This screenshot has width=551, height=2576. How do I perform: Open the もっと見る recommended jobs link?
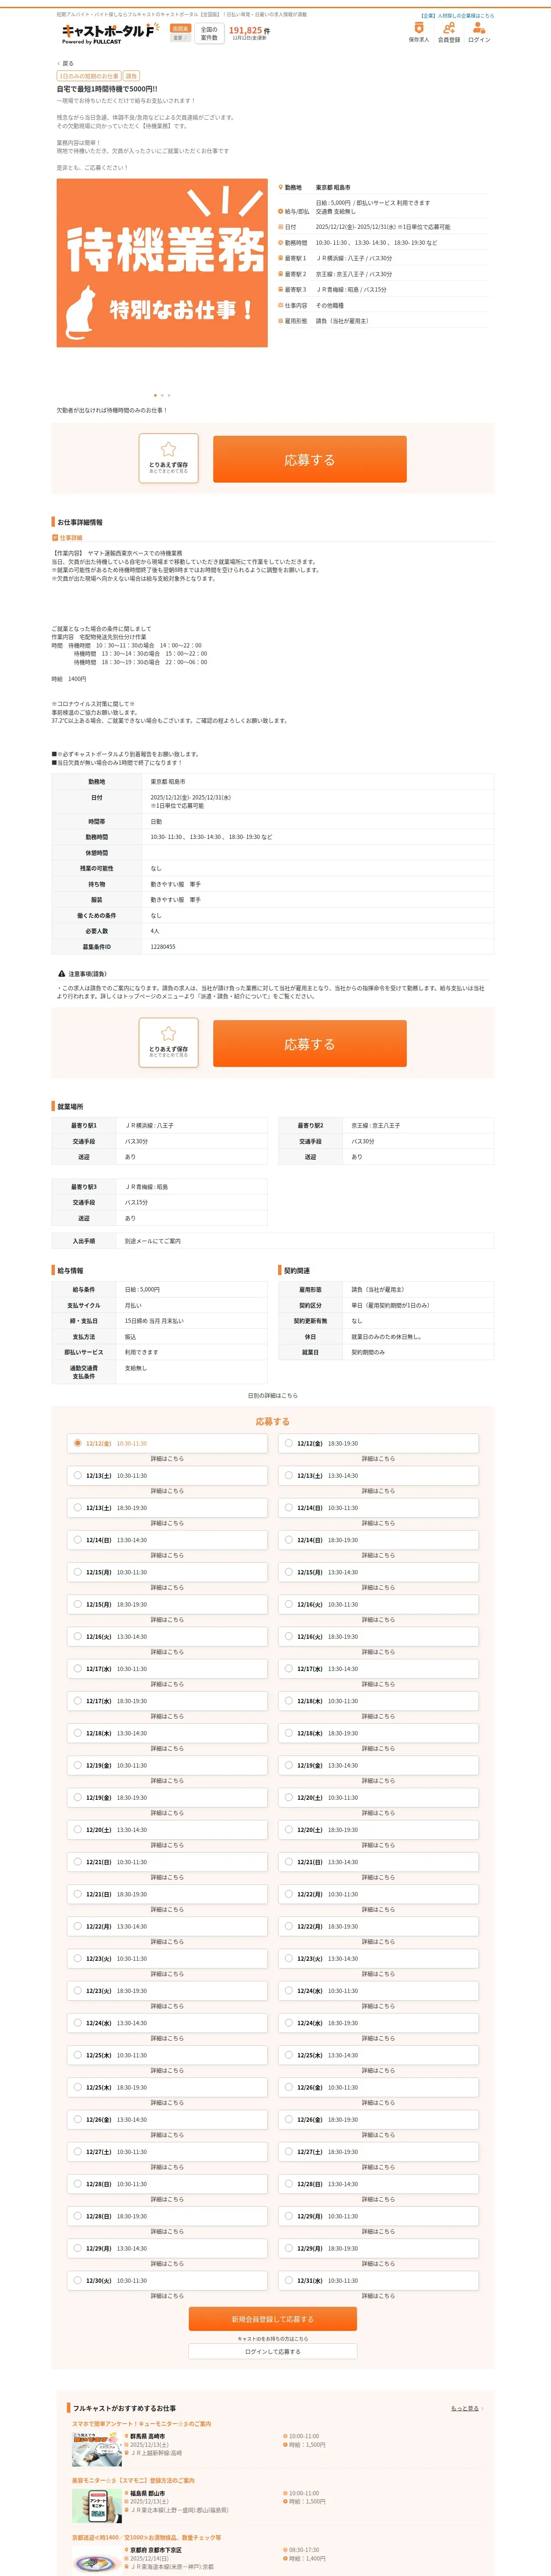pyautogui.click(x=466, y=2408)
